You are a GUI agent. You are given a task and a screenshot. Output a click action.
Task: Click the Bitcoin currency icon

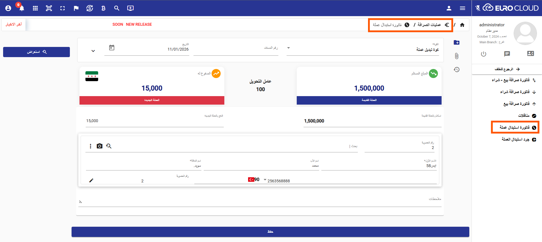pyautogui.click(x=103, y=8)
